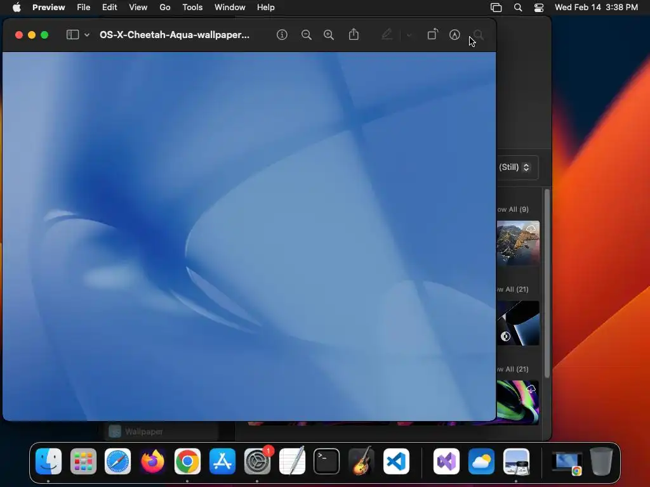This screenshot has height=487, width=650.
Task: Open the Go menu
Action: click(165, 8)
